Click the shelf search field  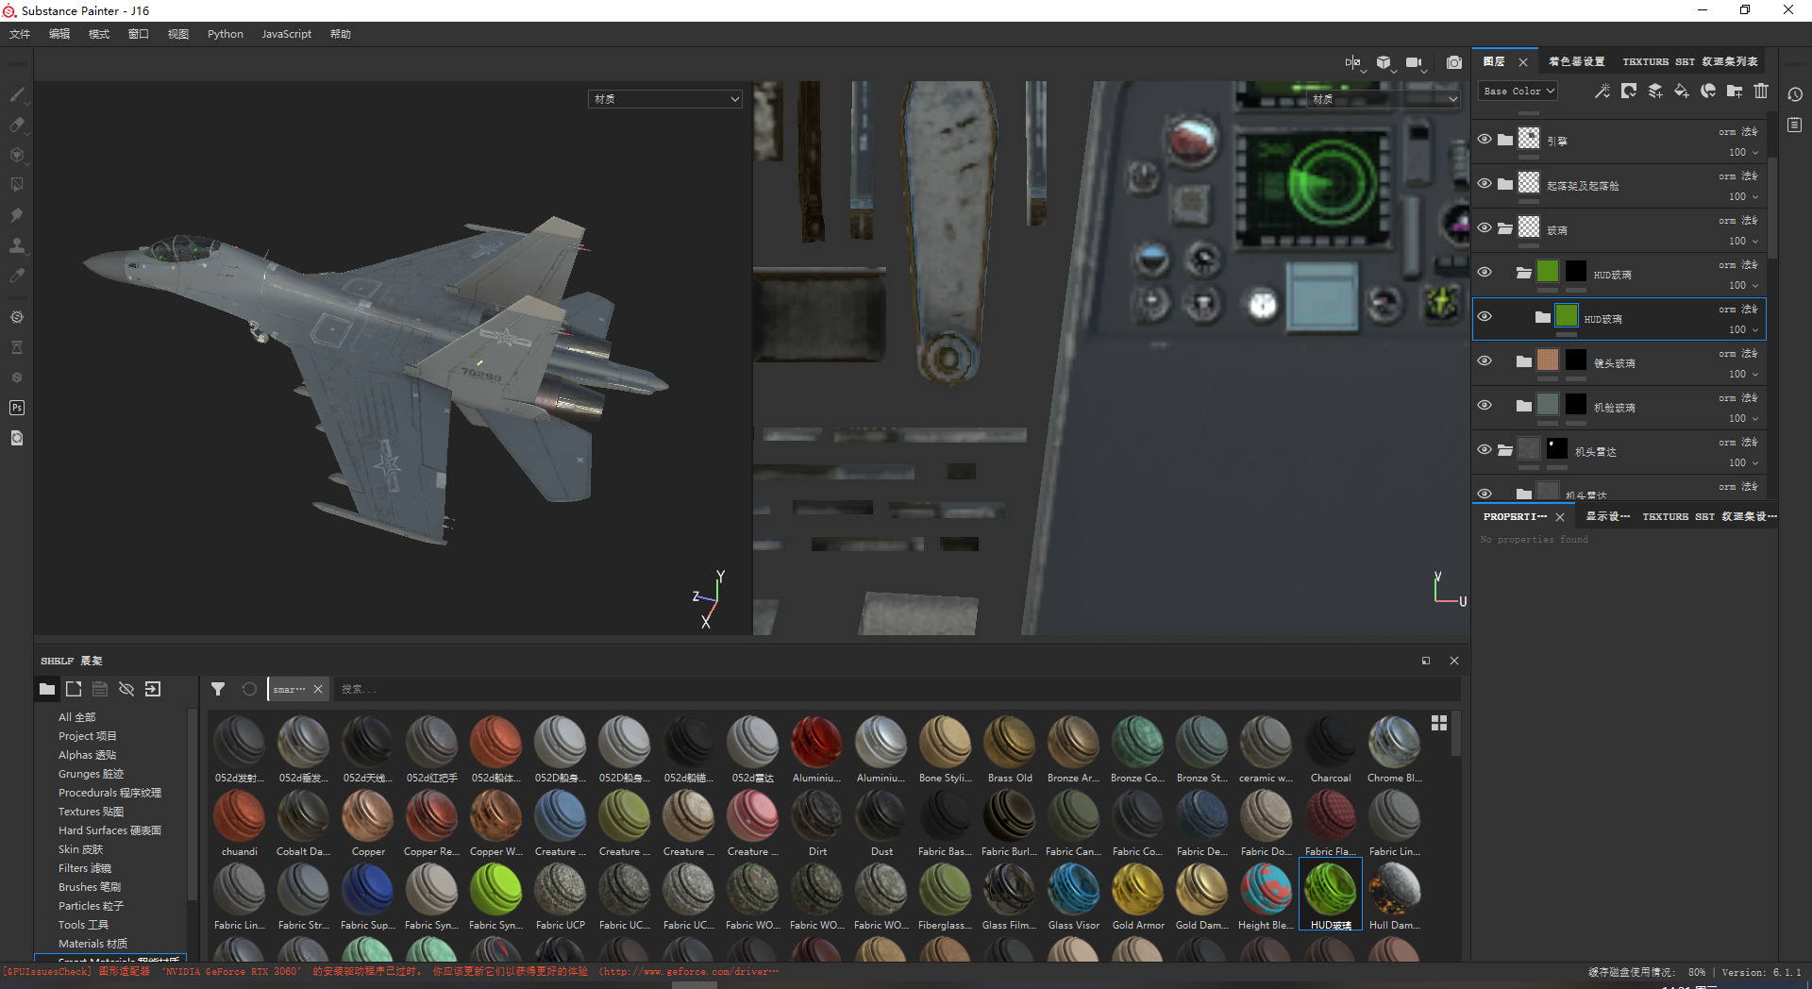pyautogui.click(x=897, y=689)
